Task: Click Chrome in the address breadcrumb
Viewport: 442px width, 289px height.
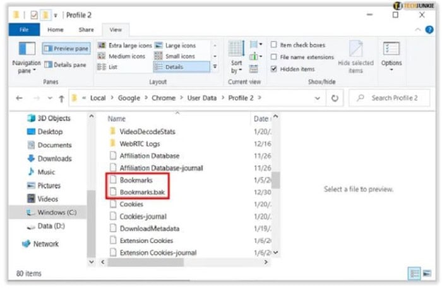Action: [164, 98]
